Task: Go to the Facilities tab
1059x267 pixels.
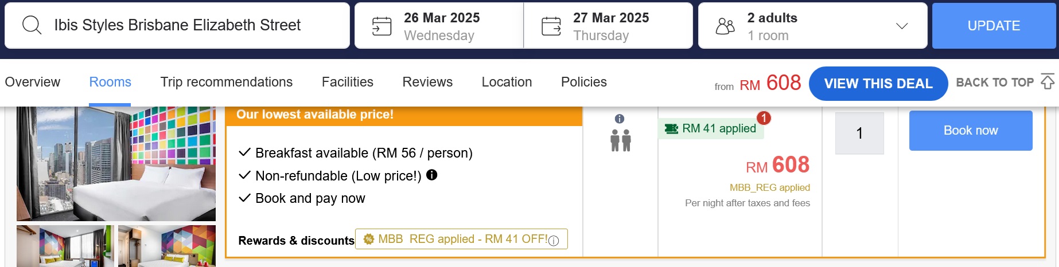Action: (348, 82)
